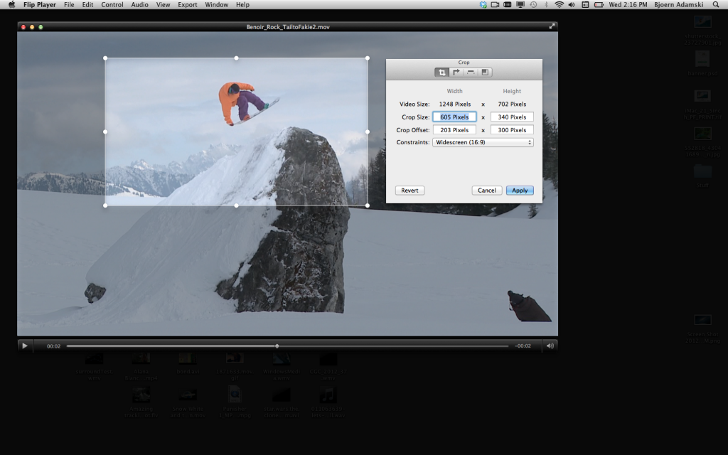Click the playback progress slider
The image size is (728, 455).
[277, 346]
